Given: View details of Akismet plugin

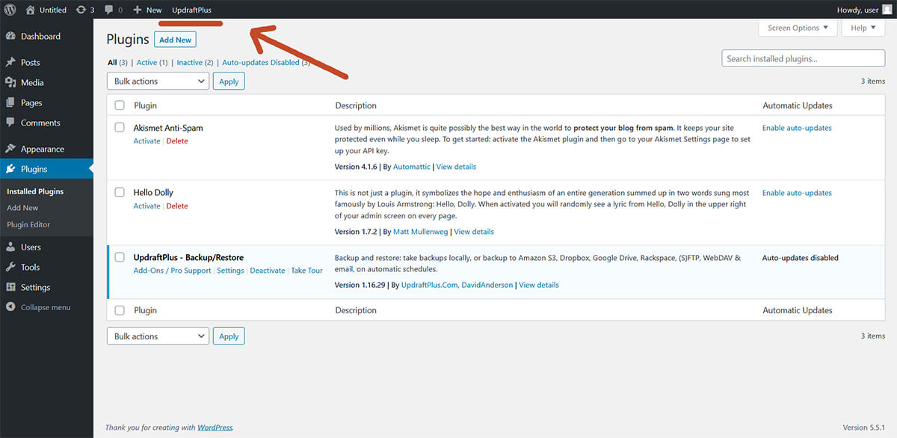Looking at the screenshot, I should [456, 167].
